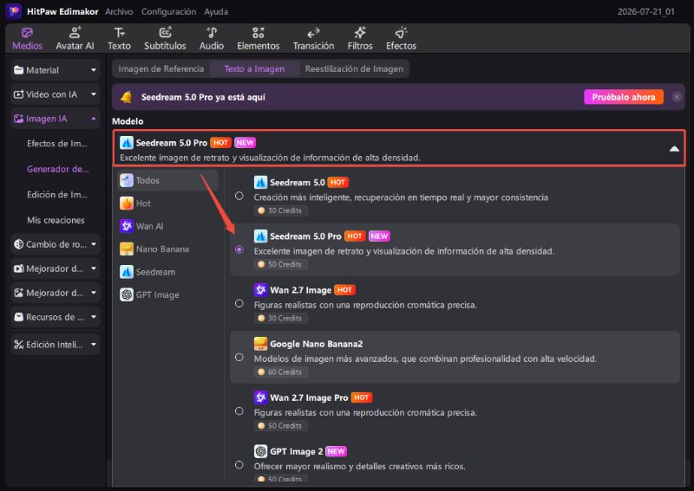Filter models by GPT Image category

click(x=167, y=294)
